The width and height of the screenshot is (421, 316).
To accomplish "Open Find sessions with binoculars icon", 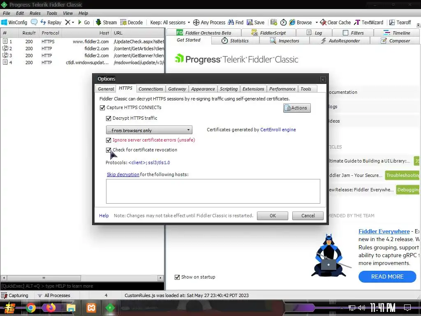I will pyautogui.click(x=236, y=22).
